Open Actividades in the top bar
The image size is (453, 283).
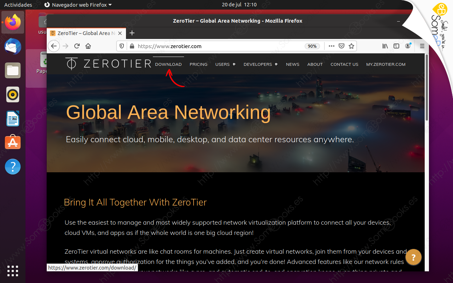(18, 5)
